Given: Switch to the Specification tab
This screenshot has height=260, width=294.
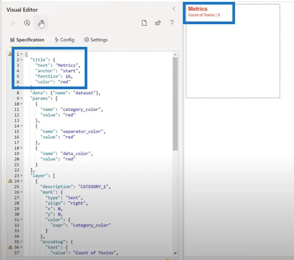Looking at the screenshot, I should pyautogui.click(x=27, y=40).
